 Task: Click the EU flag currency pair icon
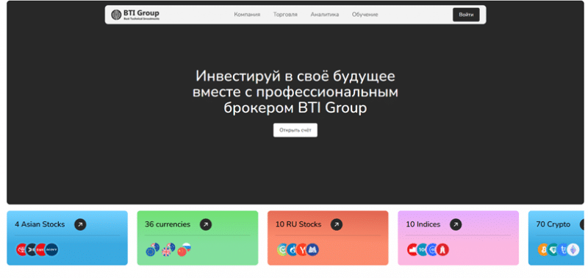tap(153, 250)
